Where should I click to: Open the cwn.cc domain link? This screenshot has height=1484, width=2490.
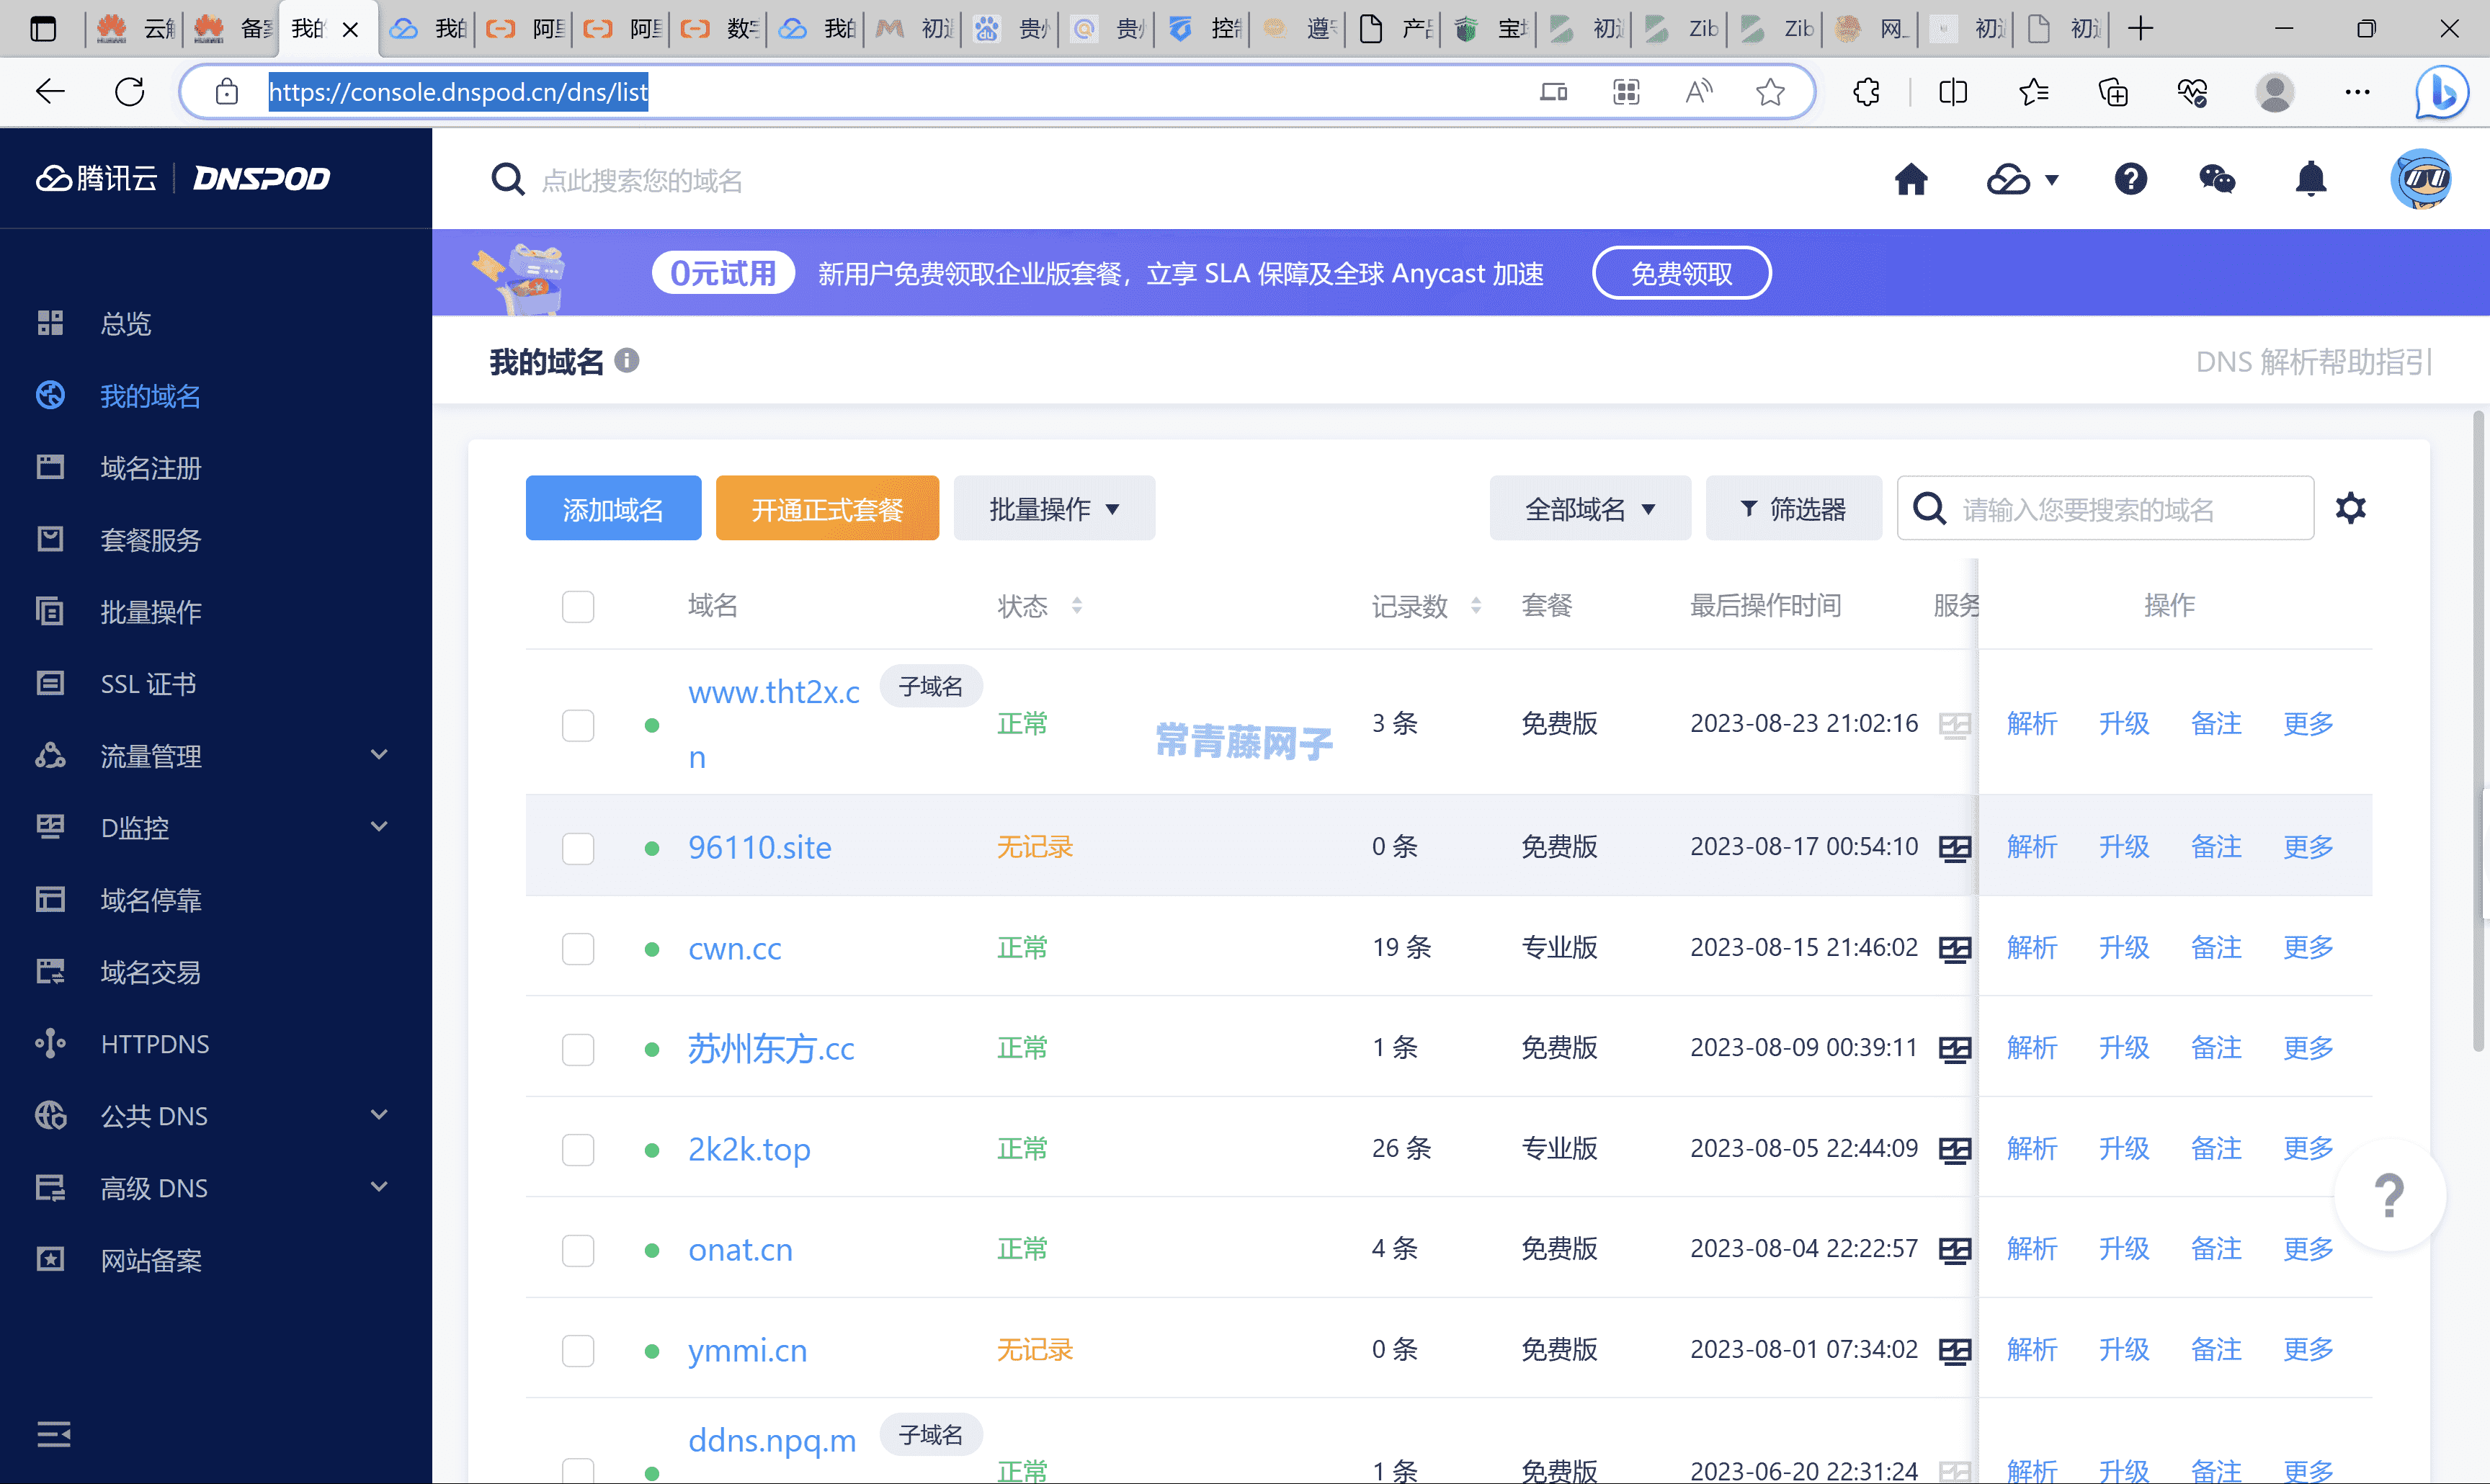pos(734,948)
